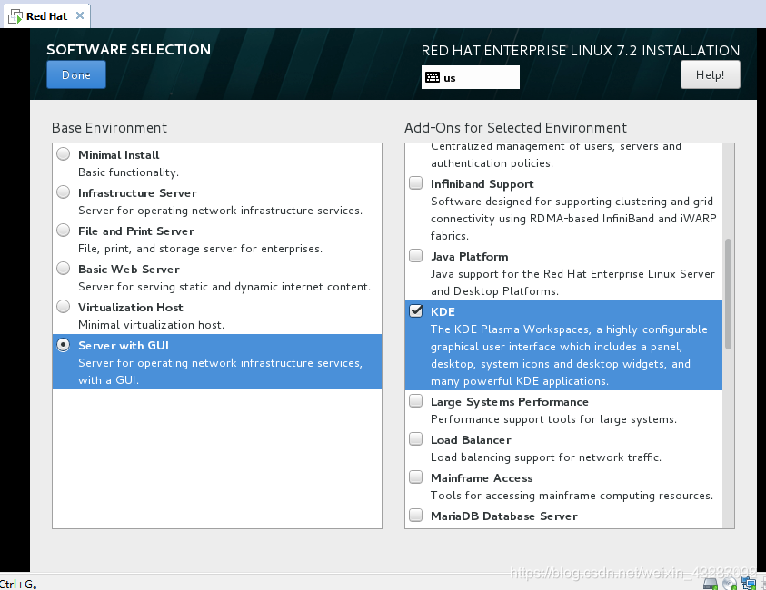
Task: Click the CD/DVD drive status icon
Action: tap(730, 584)
